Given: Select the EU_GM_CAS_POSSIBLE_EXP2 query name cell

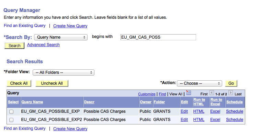Looking at the screenshot, I should 52,120.
